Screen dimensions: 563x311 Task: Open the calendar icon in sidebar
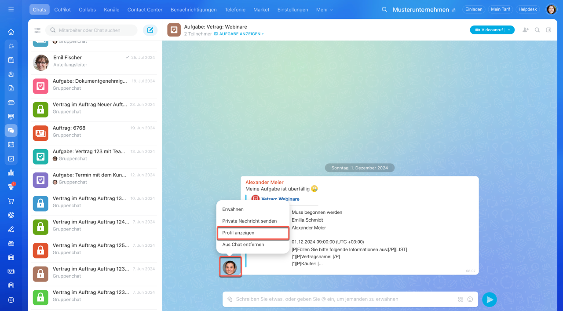pos(11,144)
